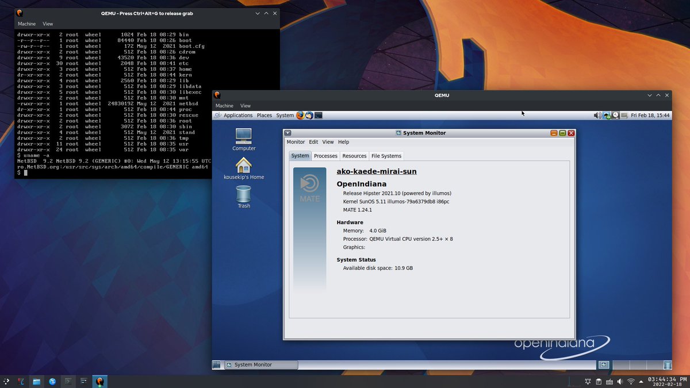The width and height of the screenshot is (690, 388).
Task: Switch to the File Systems tab
Action: coord(386,156)
